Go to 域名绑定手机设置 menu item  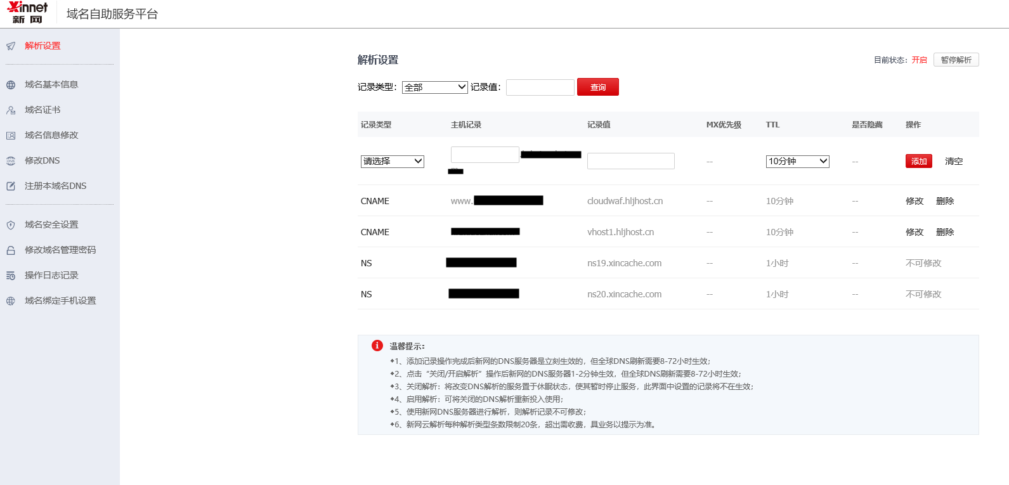tap(60, 301)
